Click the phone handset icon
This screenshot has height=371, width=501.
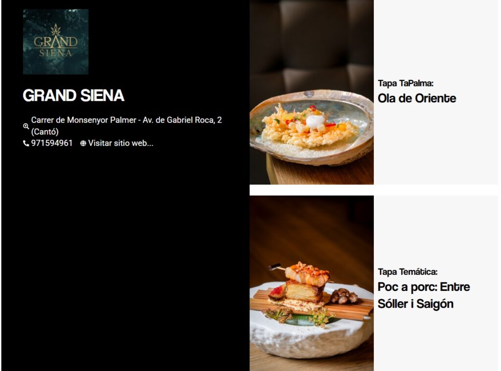[26, 143]
